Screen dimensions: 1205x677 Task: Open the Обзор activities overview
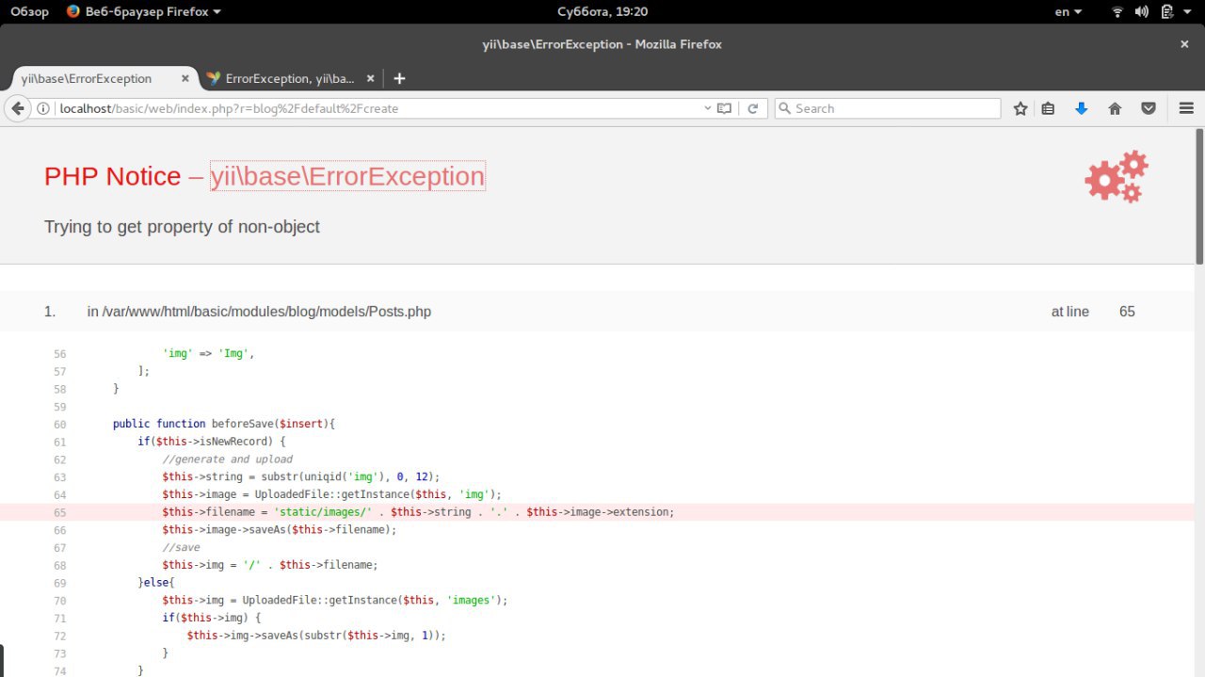coord(29,11)
